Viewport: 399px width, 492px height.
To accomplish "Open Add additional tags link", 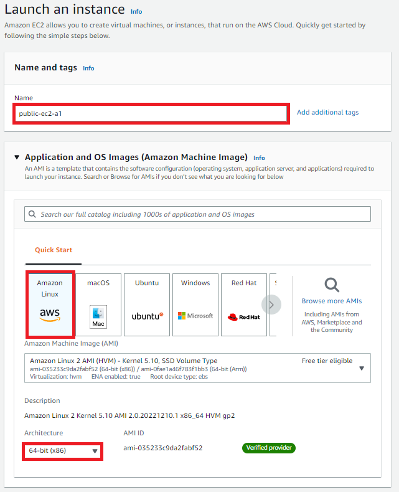I will [x=327, y=112].
